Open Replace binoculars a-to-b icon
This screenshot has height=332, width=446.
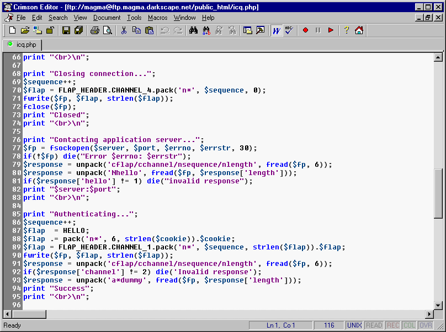click(206, 30)
